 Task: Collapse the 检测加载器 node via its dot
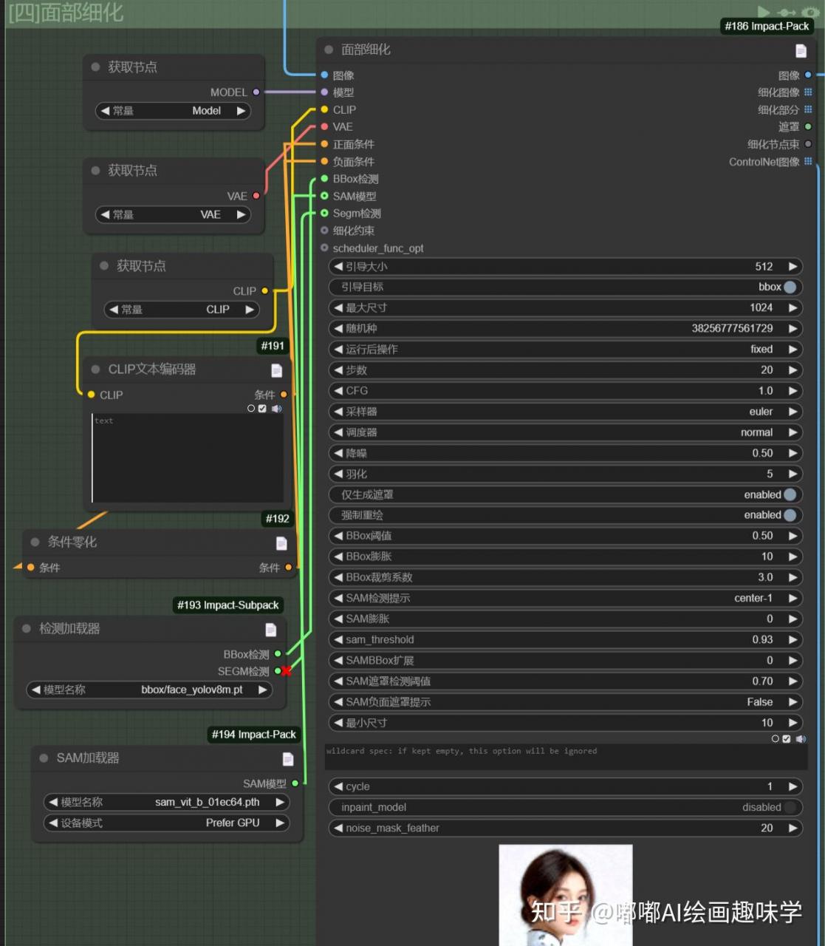(26, 628)
